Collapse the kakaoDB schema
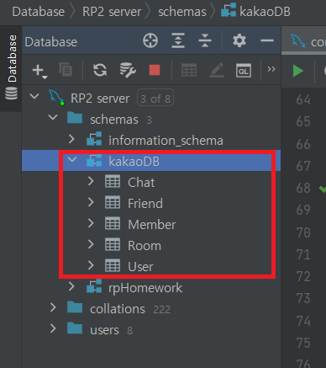Image resolution: width=326 pixels, height=368 pixels. click(x=72, y=159)
